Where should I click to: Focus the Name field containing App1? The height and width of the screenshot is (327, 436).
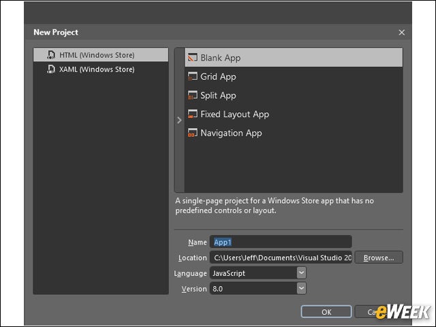click(281, 242)
